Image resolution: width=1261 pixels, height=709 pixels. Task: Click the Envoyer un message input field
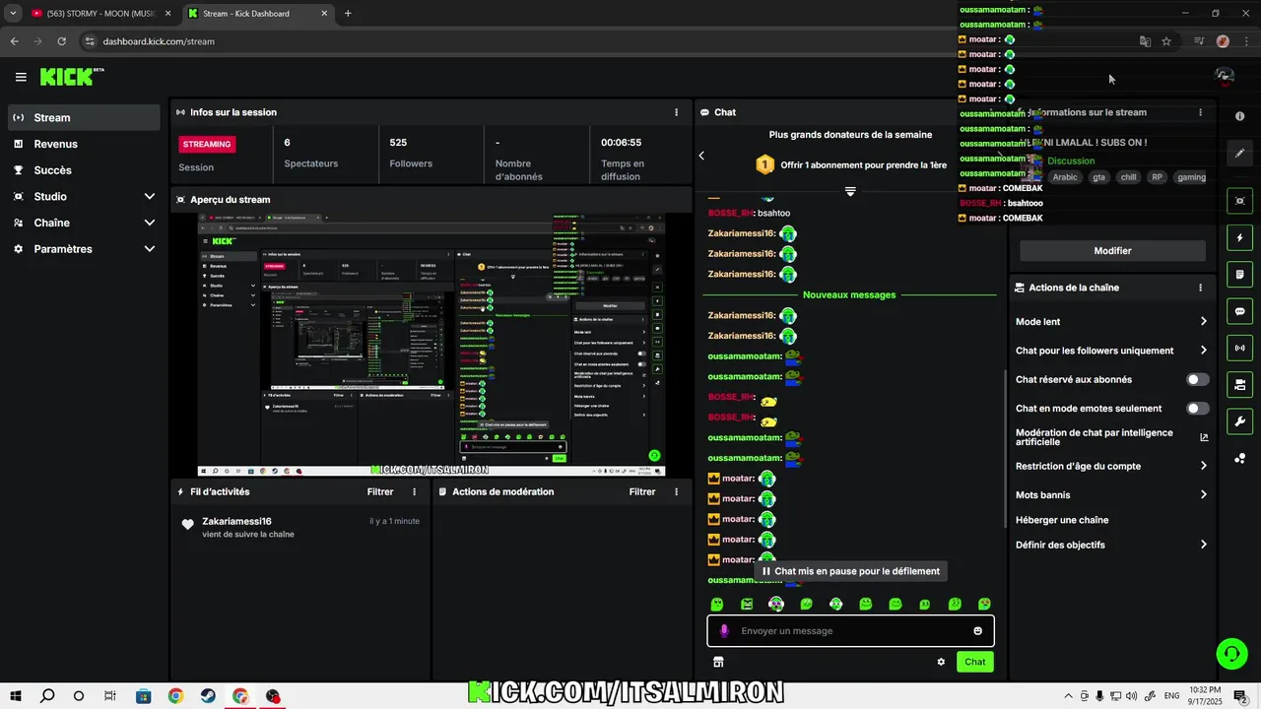coord(850,631)
